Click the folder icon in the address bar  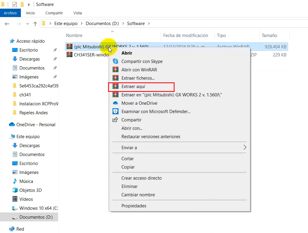(x=44, y=23)
